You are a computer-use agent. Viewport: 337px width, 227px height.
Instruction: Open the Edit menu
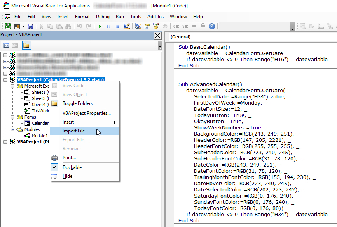(x=31, y=17)
